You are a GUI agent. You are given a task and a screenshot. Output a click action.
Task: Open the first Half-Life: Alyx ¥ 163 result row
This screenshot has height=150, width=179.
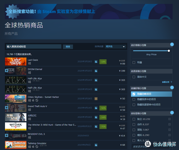tap(66, 80)
